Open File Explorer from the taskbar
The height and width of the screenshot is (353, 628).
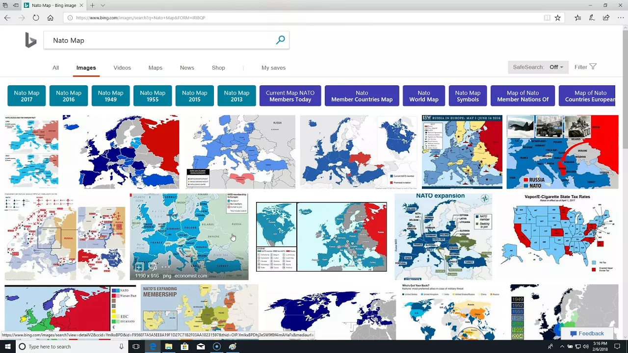pos(169,347)
